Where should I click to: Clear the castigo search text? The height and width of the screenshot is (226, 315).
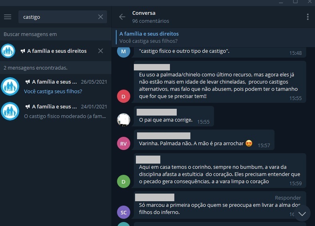click(101, 17)
